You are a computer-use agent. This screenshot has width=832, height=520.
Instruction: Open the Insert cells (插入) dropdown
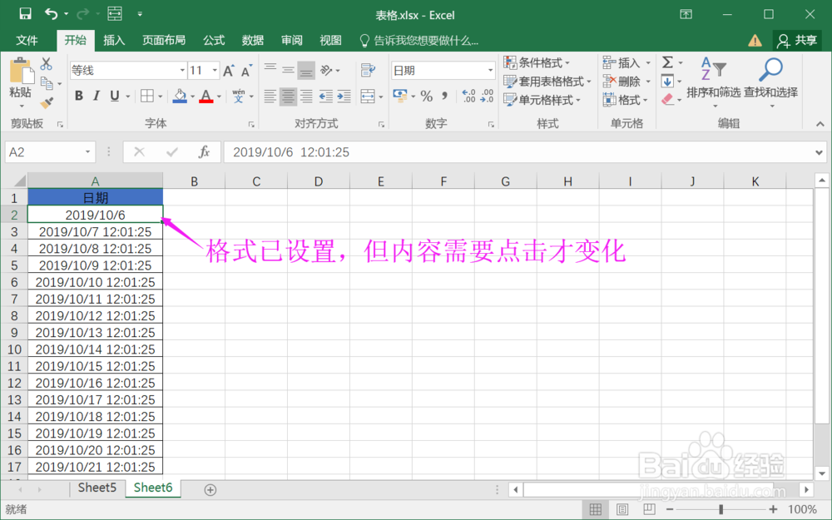(x=626, y=62)
